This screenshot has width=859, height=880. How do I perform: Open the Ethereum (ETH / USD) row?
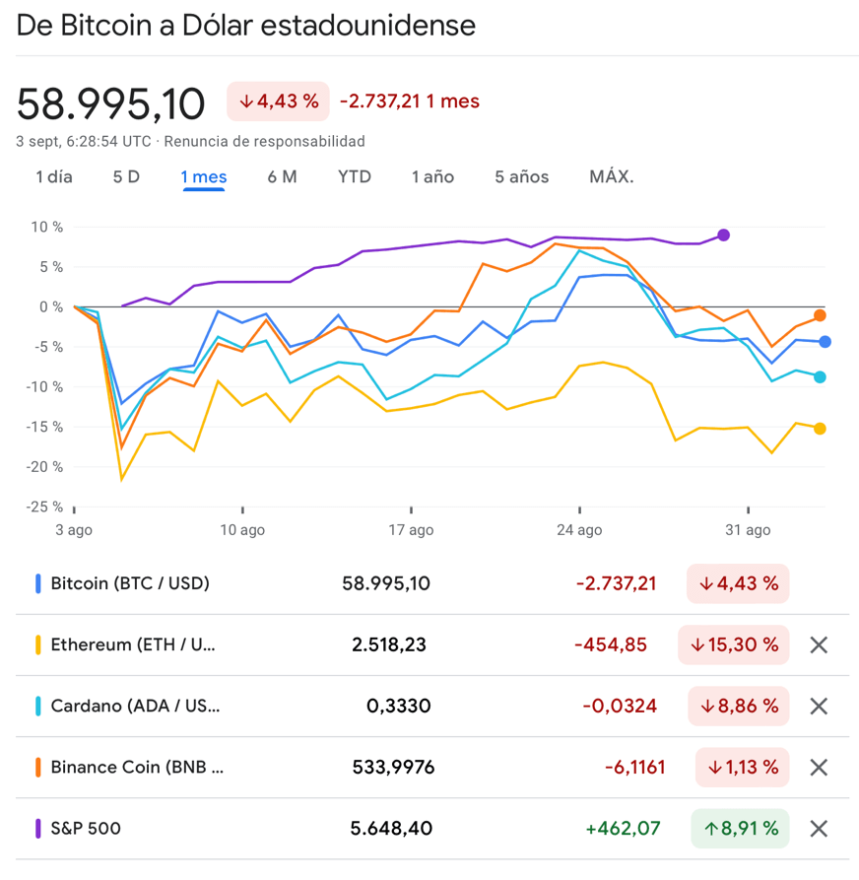coord(133,645)
